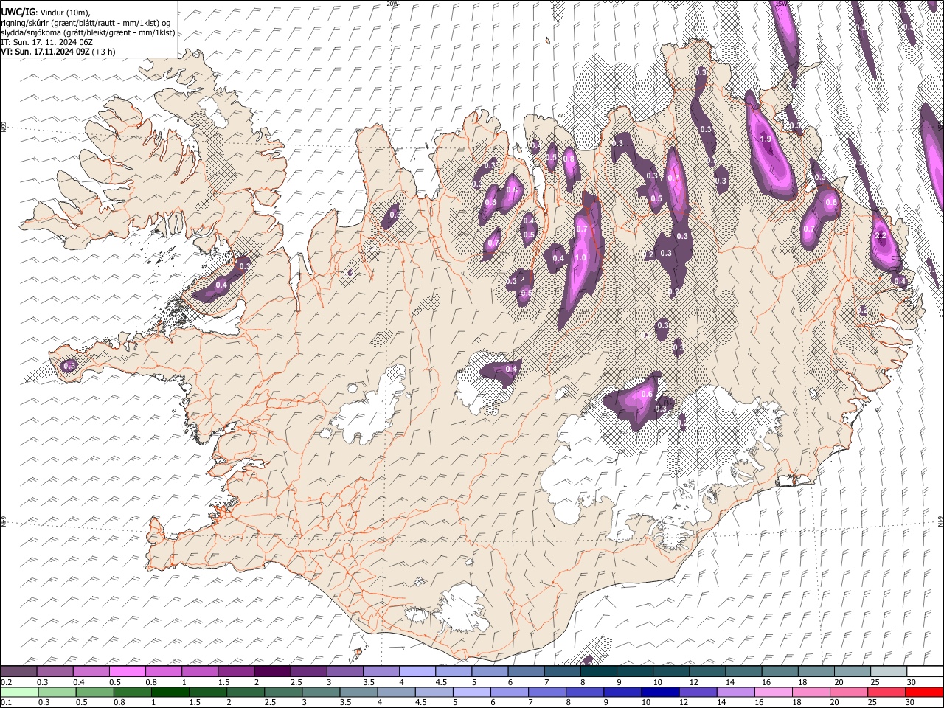Click the 1.0 precipitation value on the map
The width and height of the screenshot is (944, 708).
click(580, 257)
